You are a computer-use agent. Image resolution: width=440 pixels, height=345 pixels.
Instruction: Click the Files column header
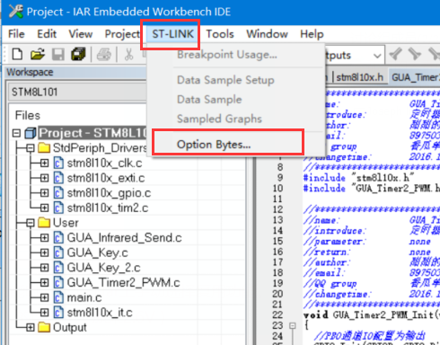28,115
